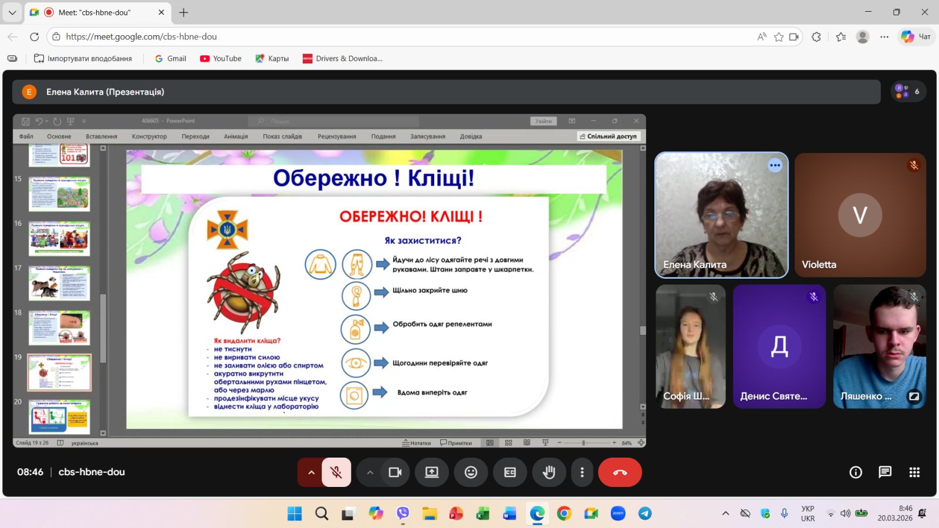This screenshot has width=939, height=528.
Task: Open the YouTube bookmark
Action: pos(221,59)
